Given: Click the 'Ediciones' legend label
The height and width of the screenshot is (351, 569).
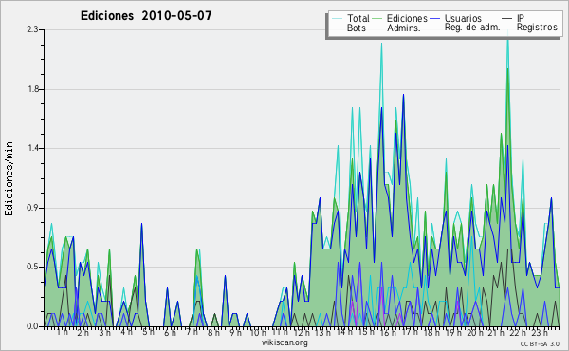Looking at the screenshot, I should click(407, 18).
